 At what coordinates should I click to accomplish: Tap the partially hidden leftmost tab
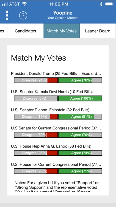tap(3, 31)
